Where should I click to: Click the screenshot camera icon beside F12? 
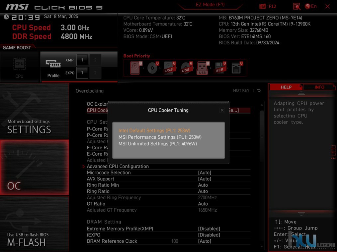tap(262, 6)
